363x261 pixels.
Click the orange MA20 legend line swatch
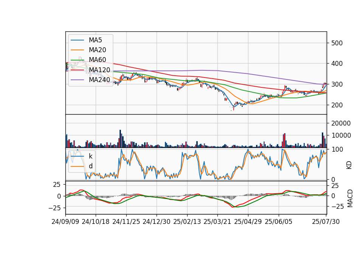77,50
